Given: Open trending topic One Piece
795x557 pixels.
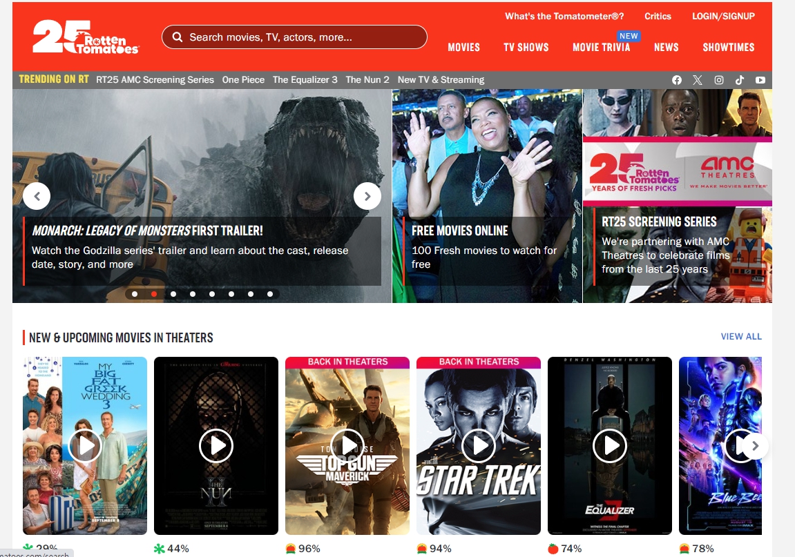Looking at the screenshot, I should (243, 79).
